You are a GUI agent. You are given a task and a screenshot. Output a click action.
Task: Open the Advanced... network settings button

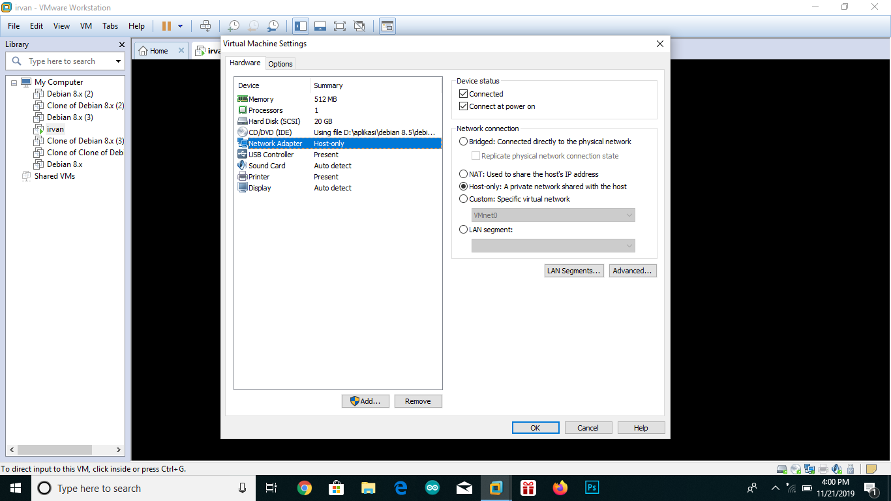coord(633,271)
